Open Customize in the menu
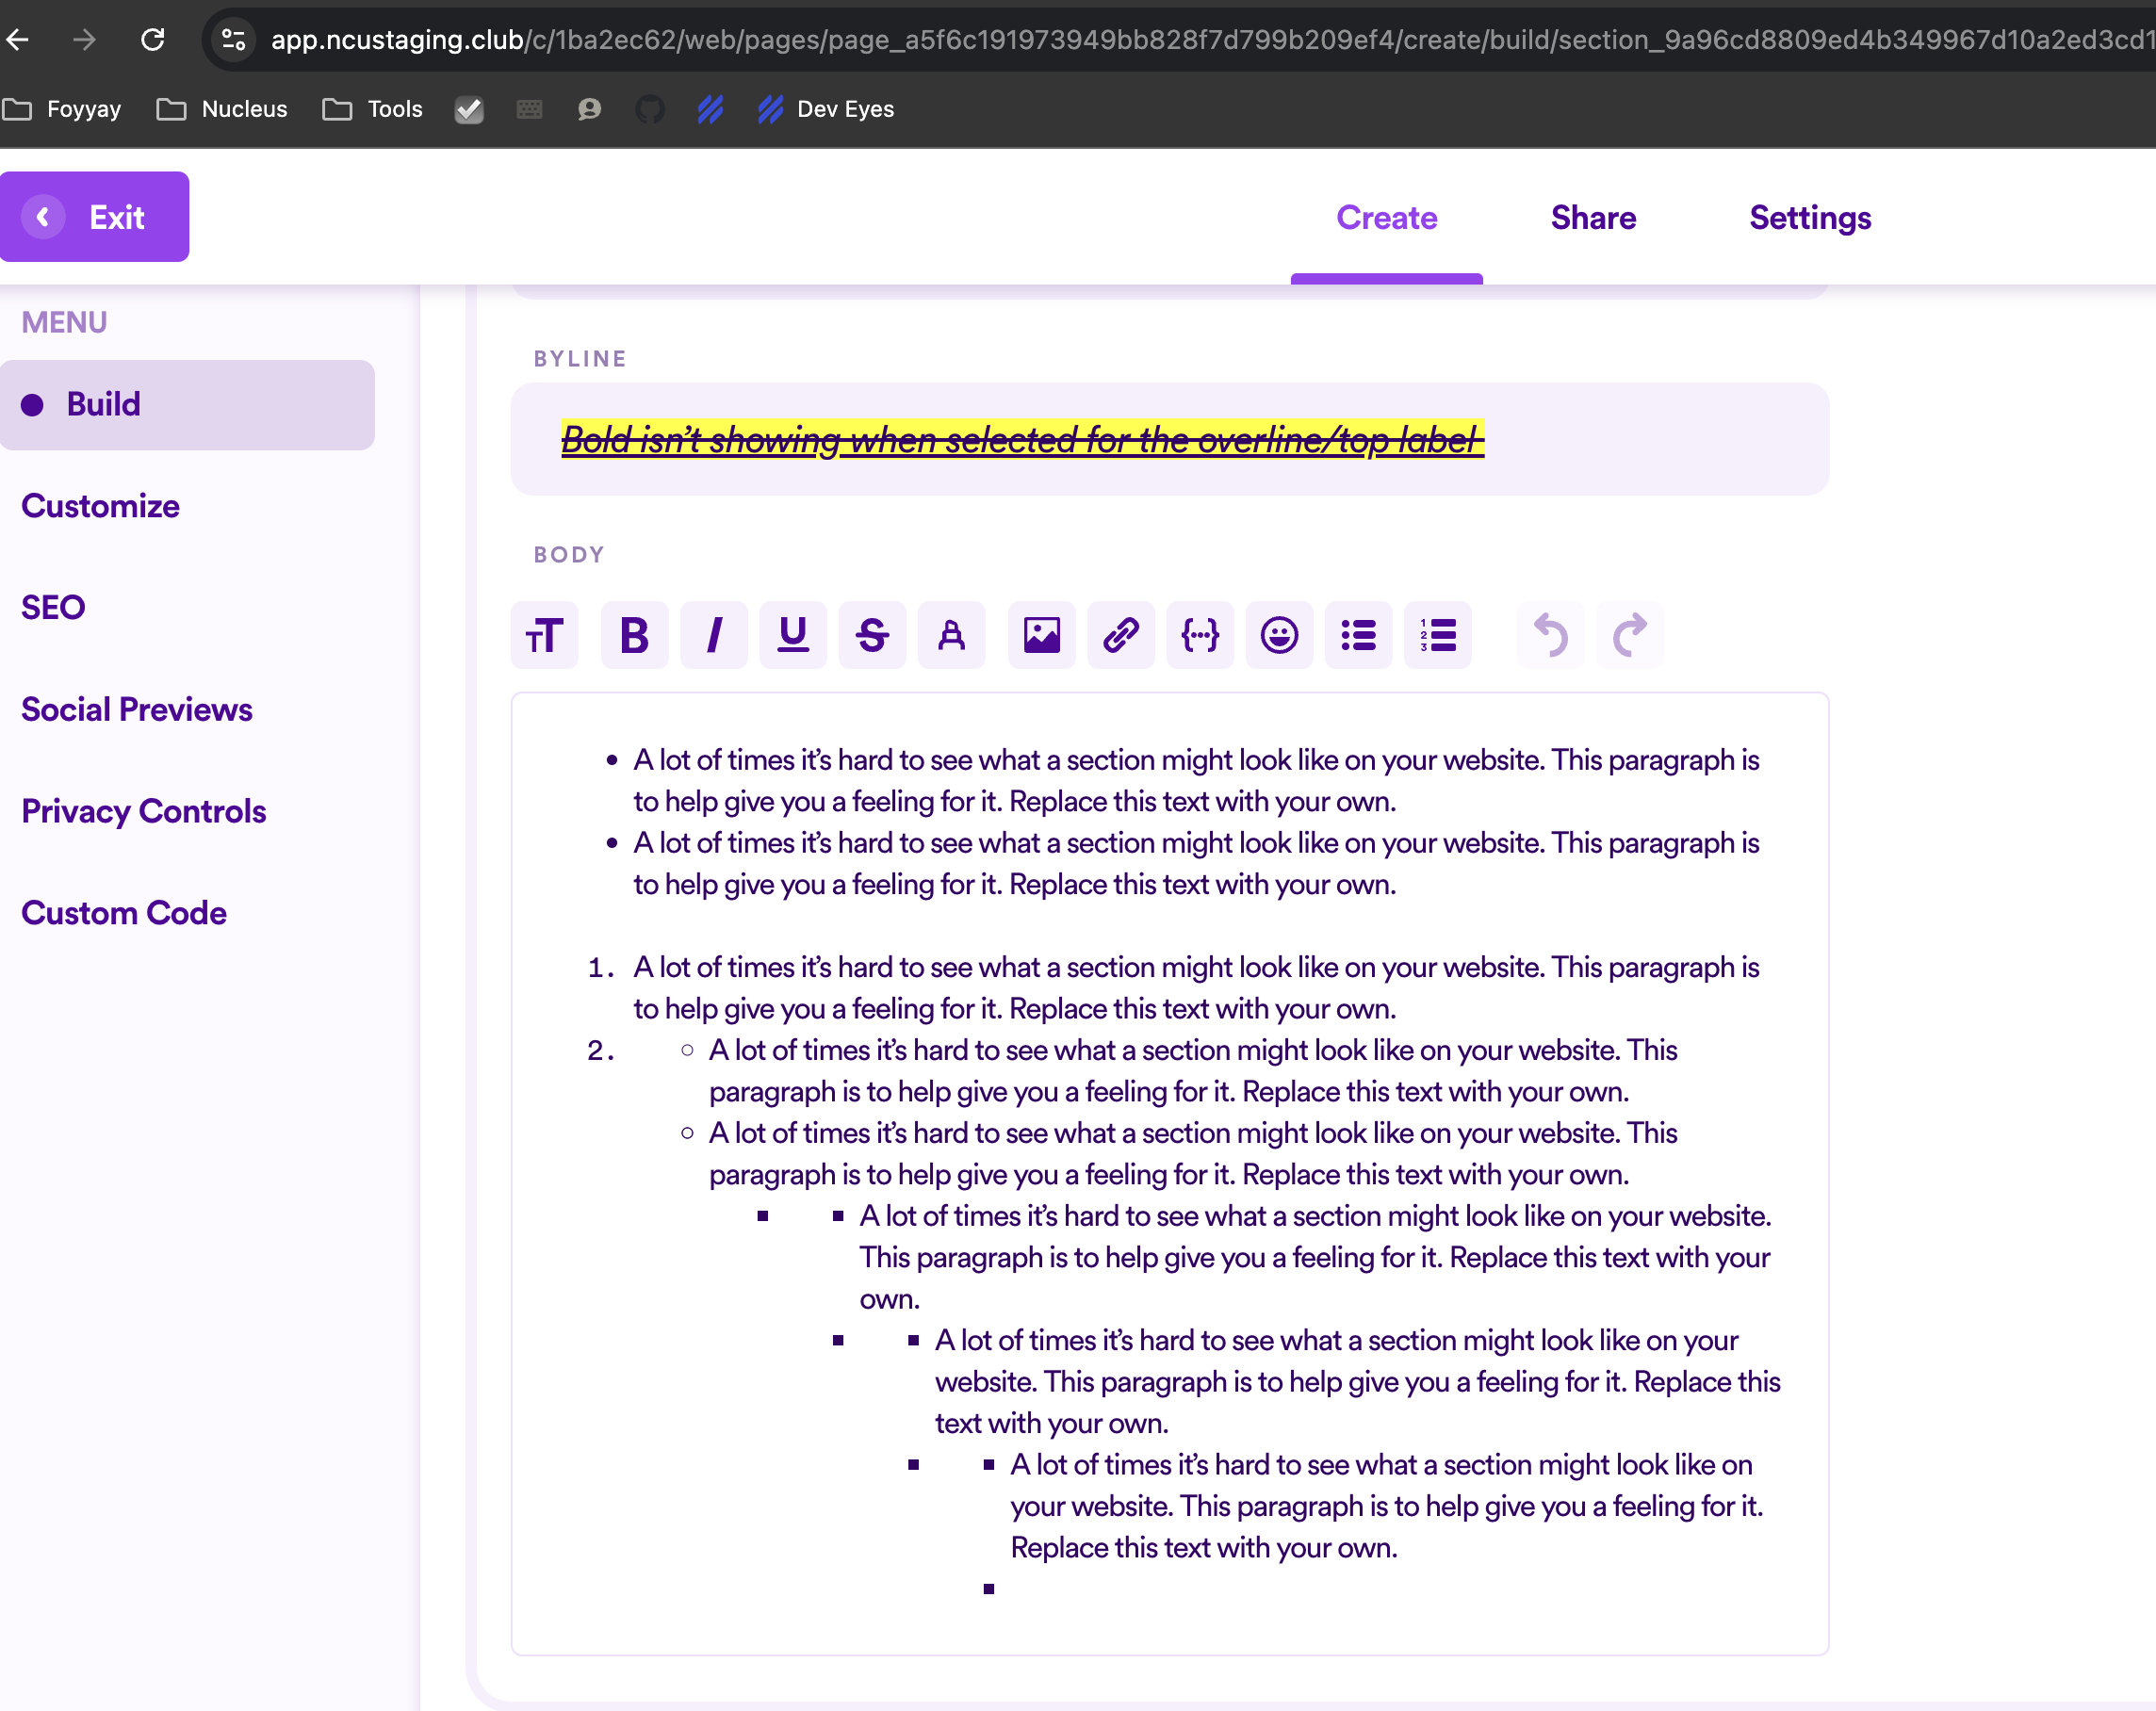Viewport: 2156px width, 1711px height. [100, 506]
